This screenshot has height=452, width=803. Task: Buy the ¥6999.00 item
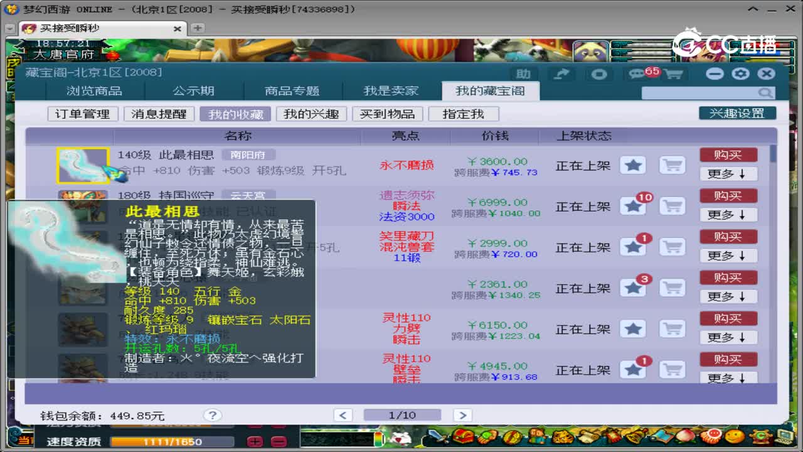(728, 196)
